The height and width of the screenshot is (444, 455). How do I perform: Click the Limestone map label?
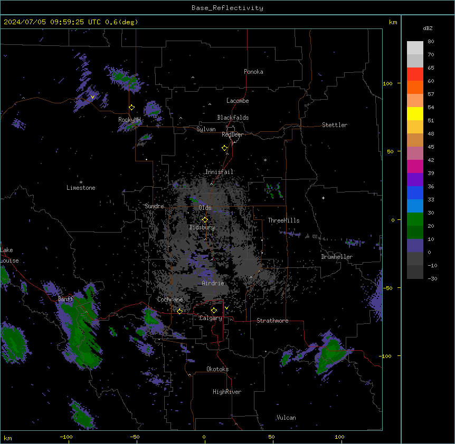[x=81, y=188]
